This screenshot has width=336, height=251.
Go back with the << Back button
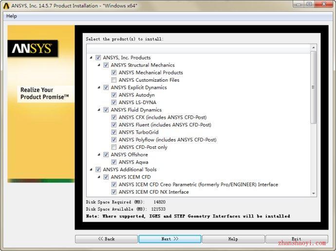coord(106,239)
